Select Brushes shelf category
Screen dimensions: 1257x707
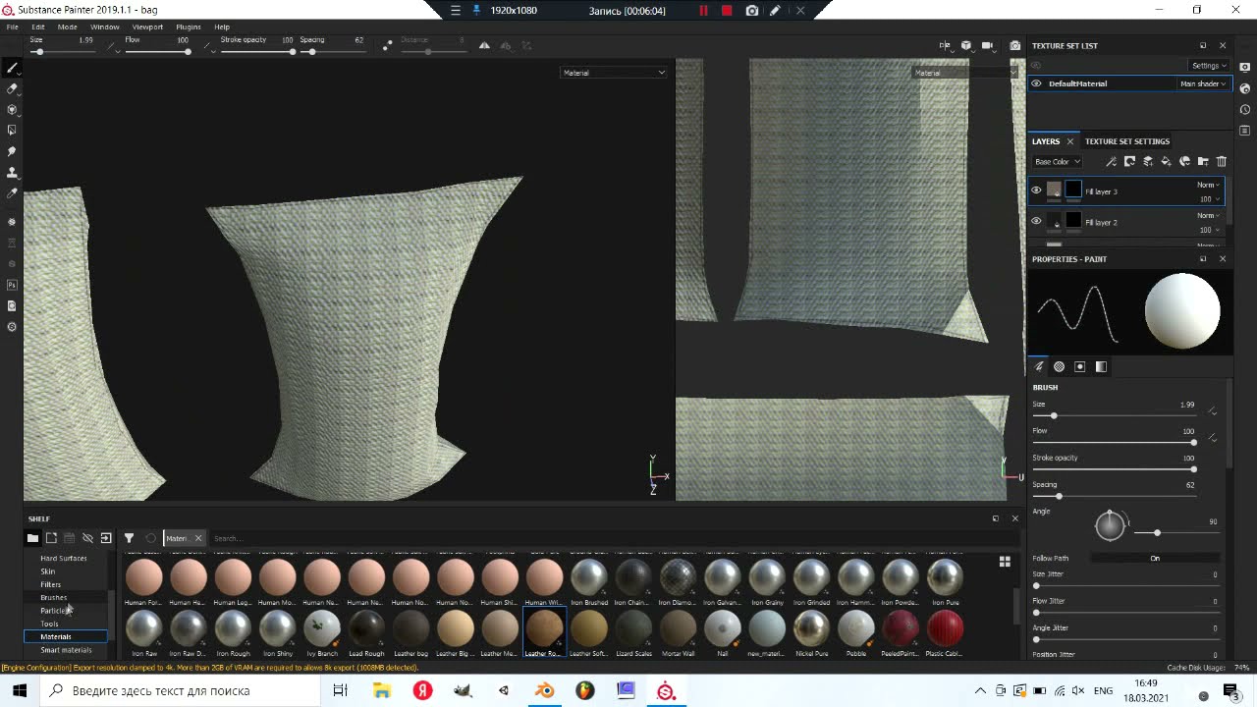54,597
